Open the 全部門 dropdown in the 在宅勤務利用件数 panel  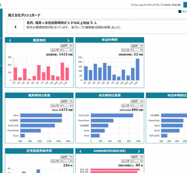tap(66, 157)
